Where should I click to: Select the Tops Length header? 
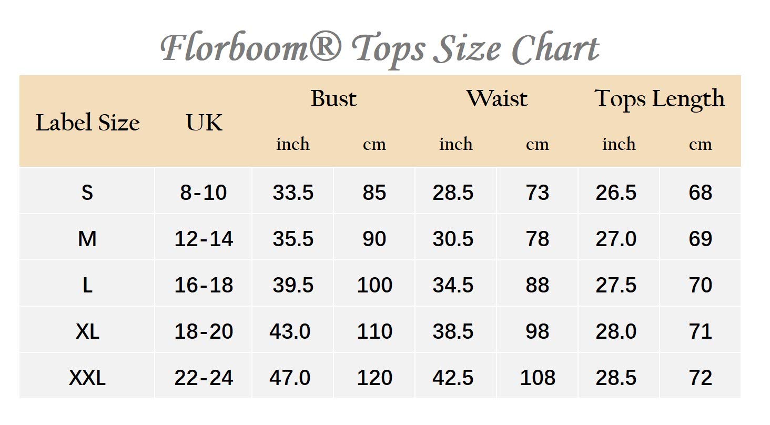point(660,98)
